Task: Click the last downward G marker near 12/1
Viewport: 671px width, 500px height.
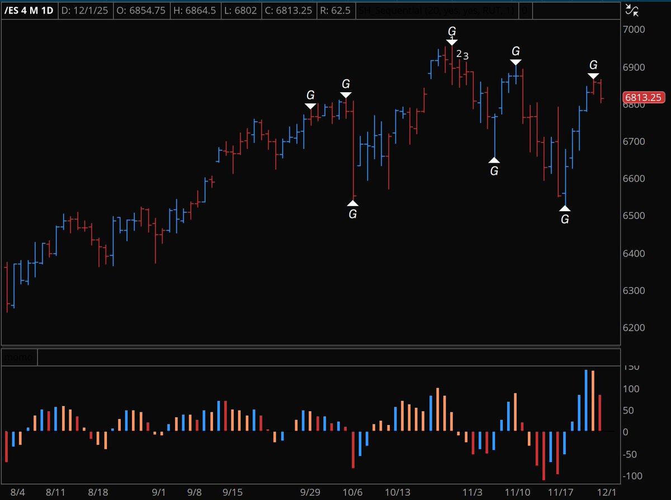Action: point(593,70)
